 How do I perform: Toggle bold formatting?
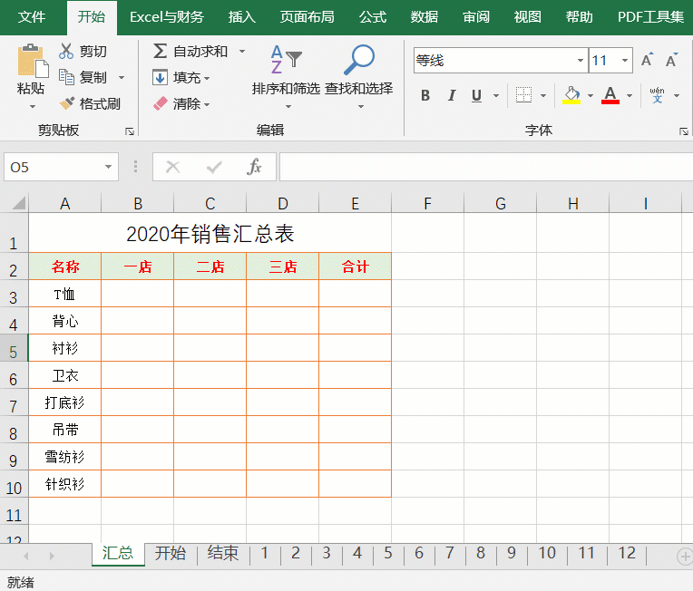pyautogui.click(x=425, y=95)
